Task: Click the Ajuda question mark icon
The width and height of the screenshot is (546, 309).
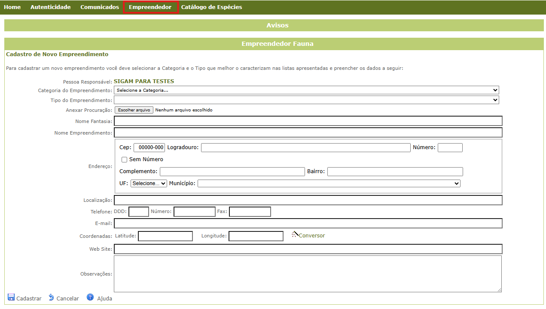Action: click(x=90, y=297)
